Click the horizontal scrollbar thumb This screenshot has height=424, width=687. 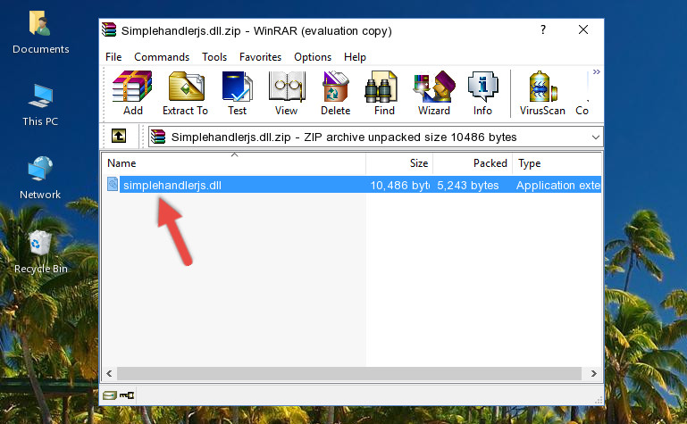pyautogui.click(x=349, y=373)
